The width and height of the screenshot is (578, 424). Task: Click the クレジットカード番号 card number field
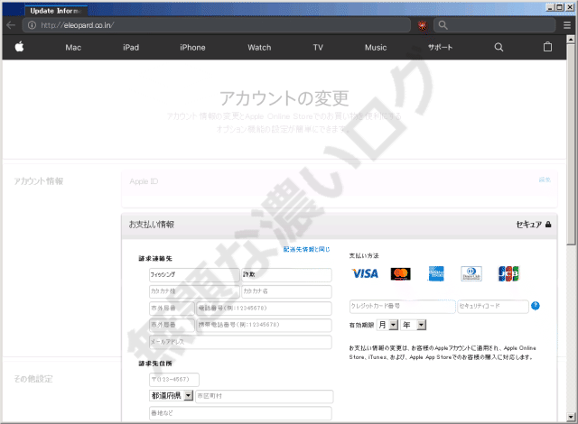point(402,306)
